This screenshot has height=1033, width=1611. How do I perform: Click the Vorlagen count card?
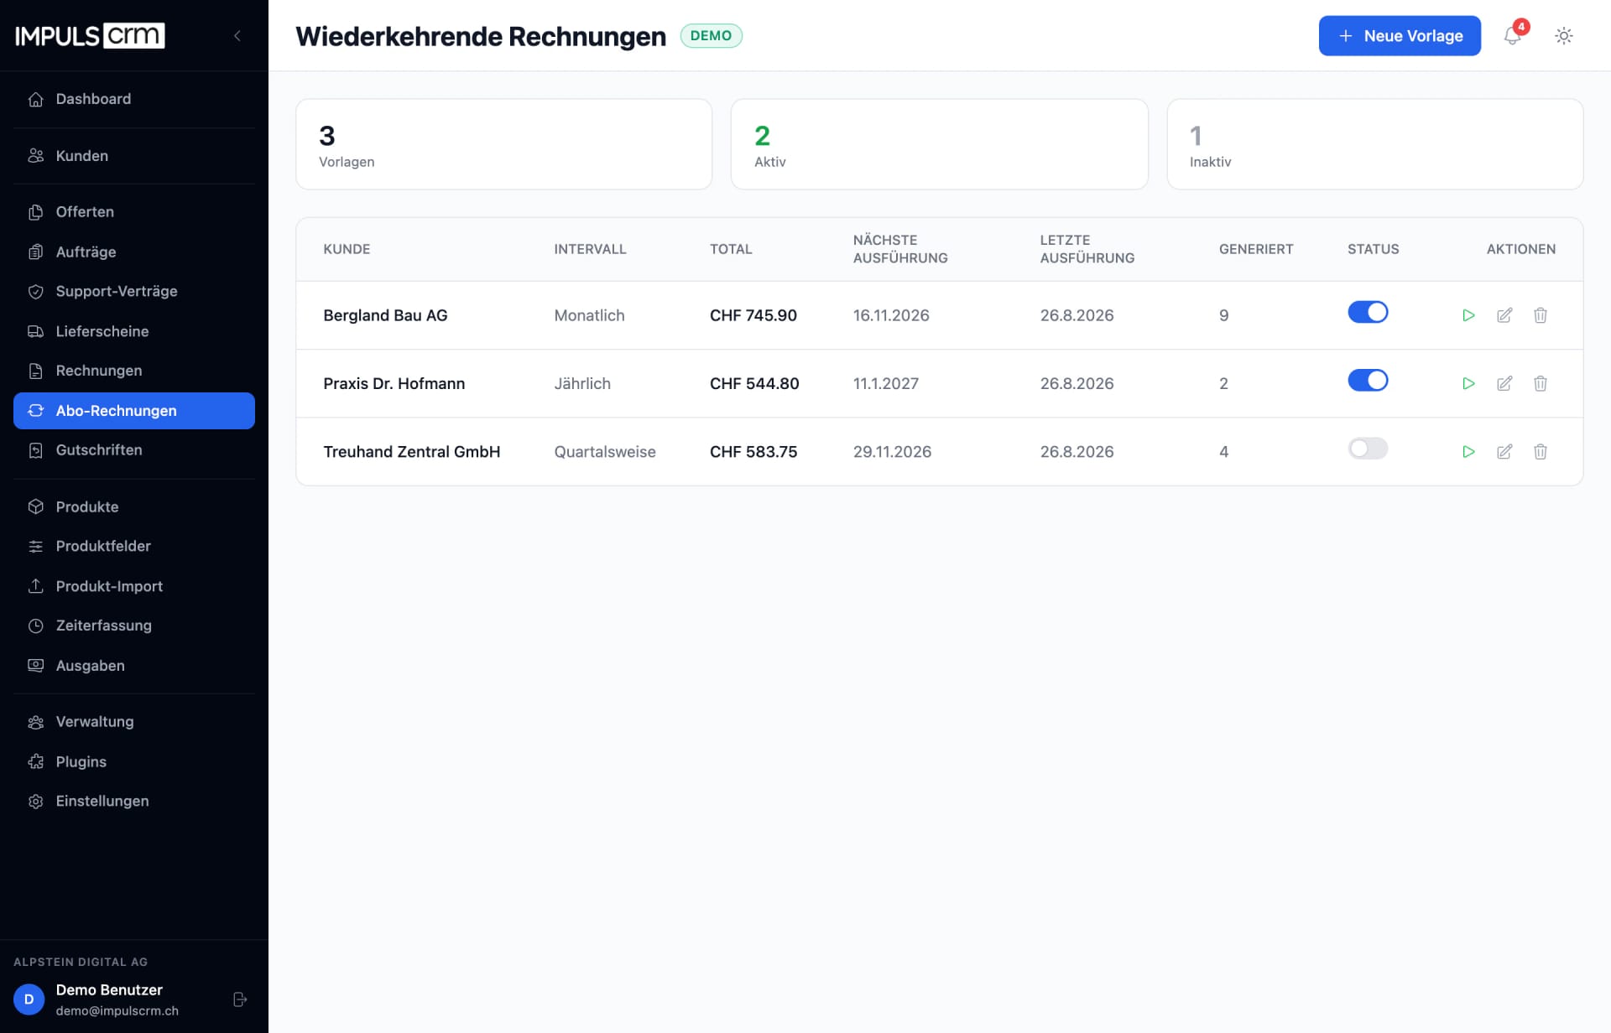click(503, 144)
